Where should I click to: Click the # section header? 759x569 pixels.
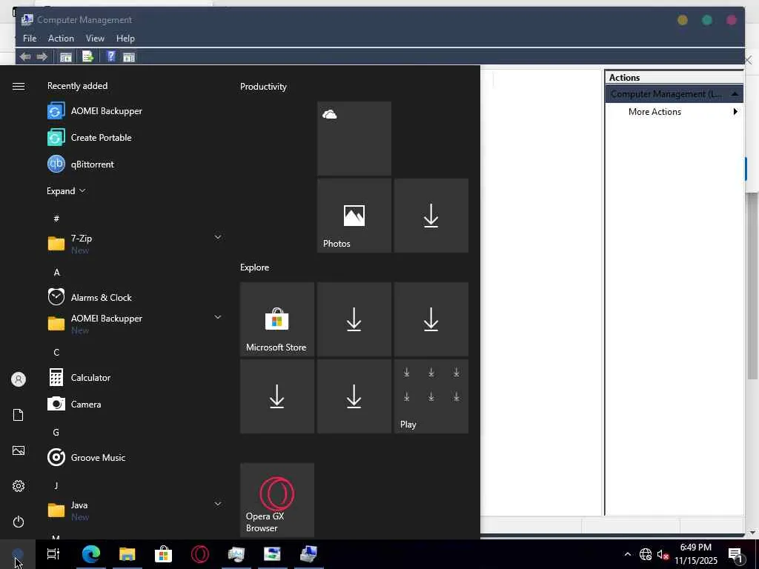coord(56,219)
